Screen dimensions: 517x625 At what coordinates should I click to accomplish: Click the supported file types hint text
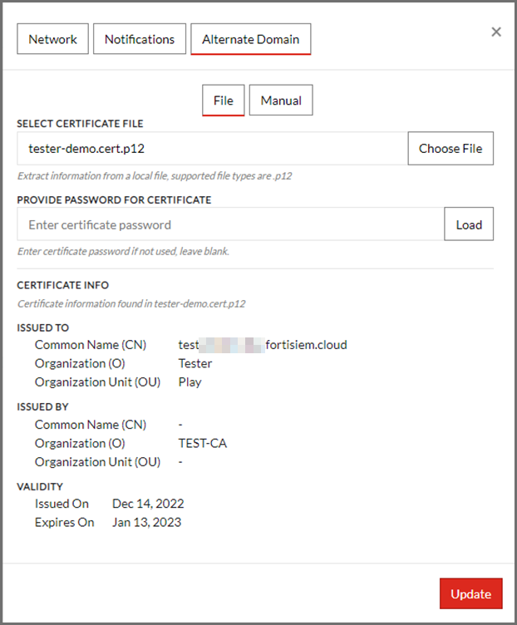tap(154, 176)
